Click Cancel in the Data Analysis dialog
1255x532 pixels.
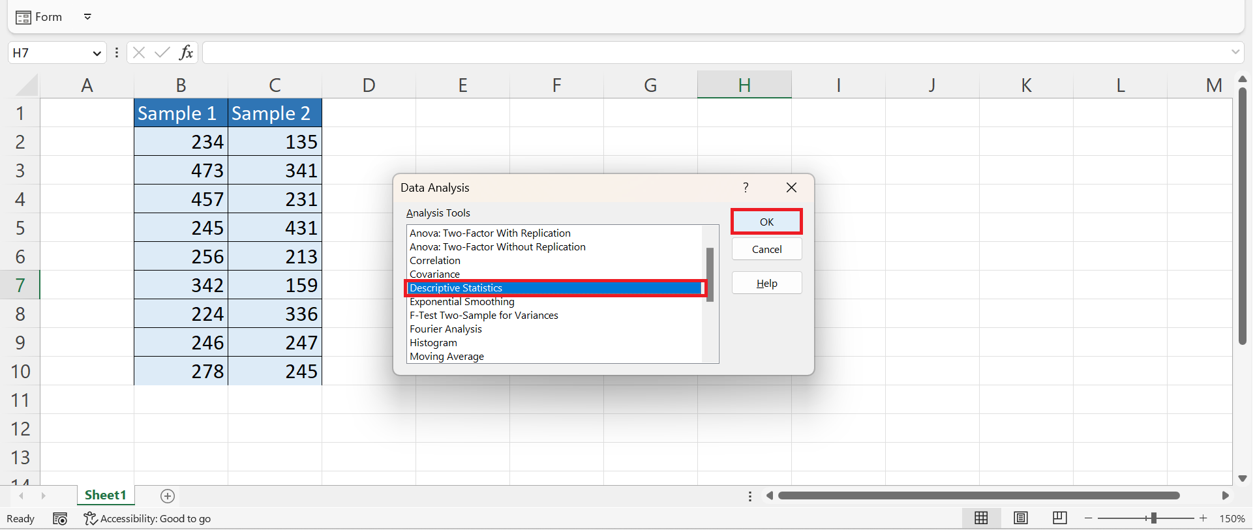pyautogui.click(x=766, y=250)
